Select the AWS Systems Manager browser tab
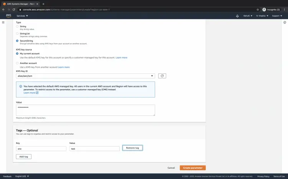Screen dimensions: 288x179 coord(21,4)
